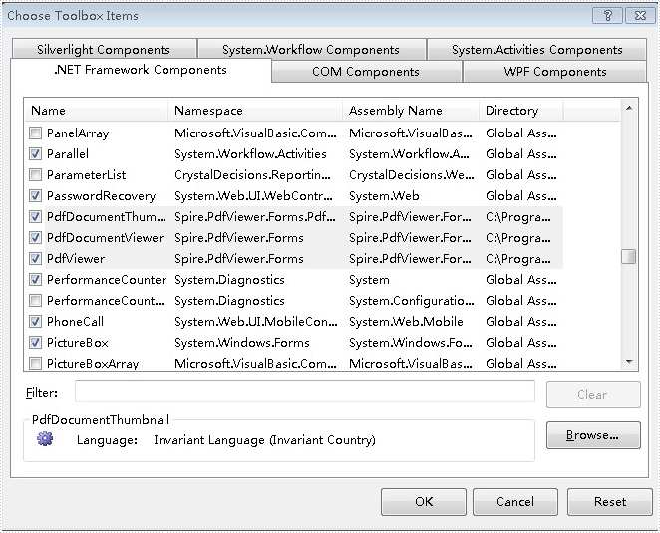Click the Reset button

pyautogui.click(x=610, y=501)
